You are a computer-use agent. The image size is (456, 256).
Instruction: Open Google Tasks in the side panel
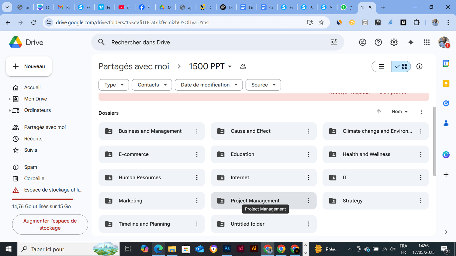pyautogui.click(x=446, y=103)
